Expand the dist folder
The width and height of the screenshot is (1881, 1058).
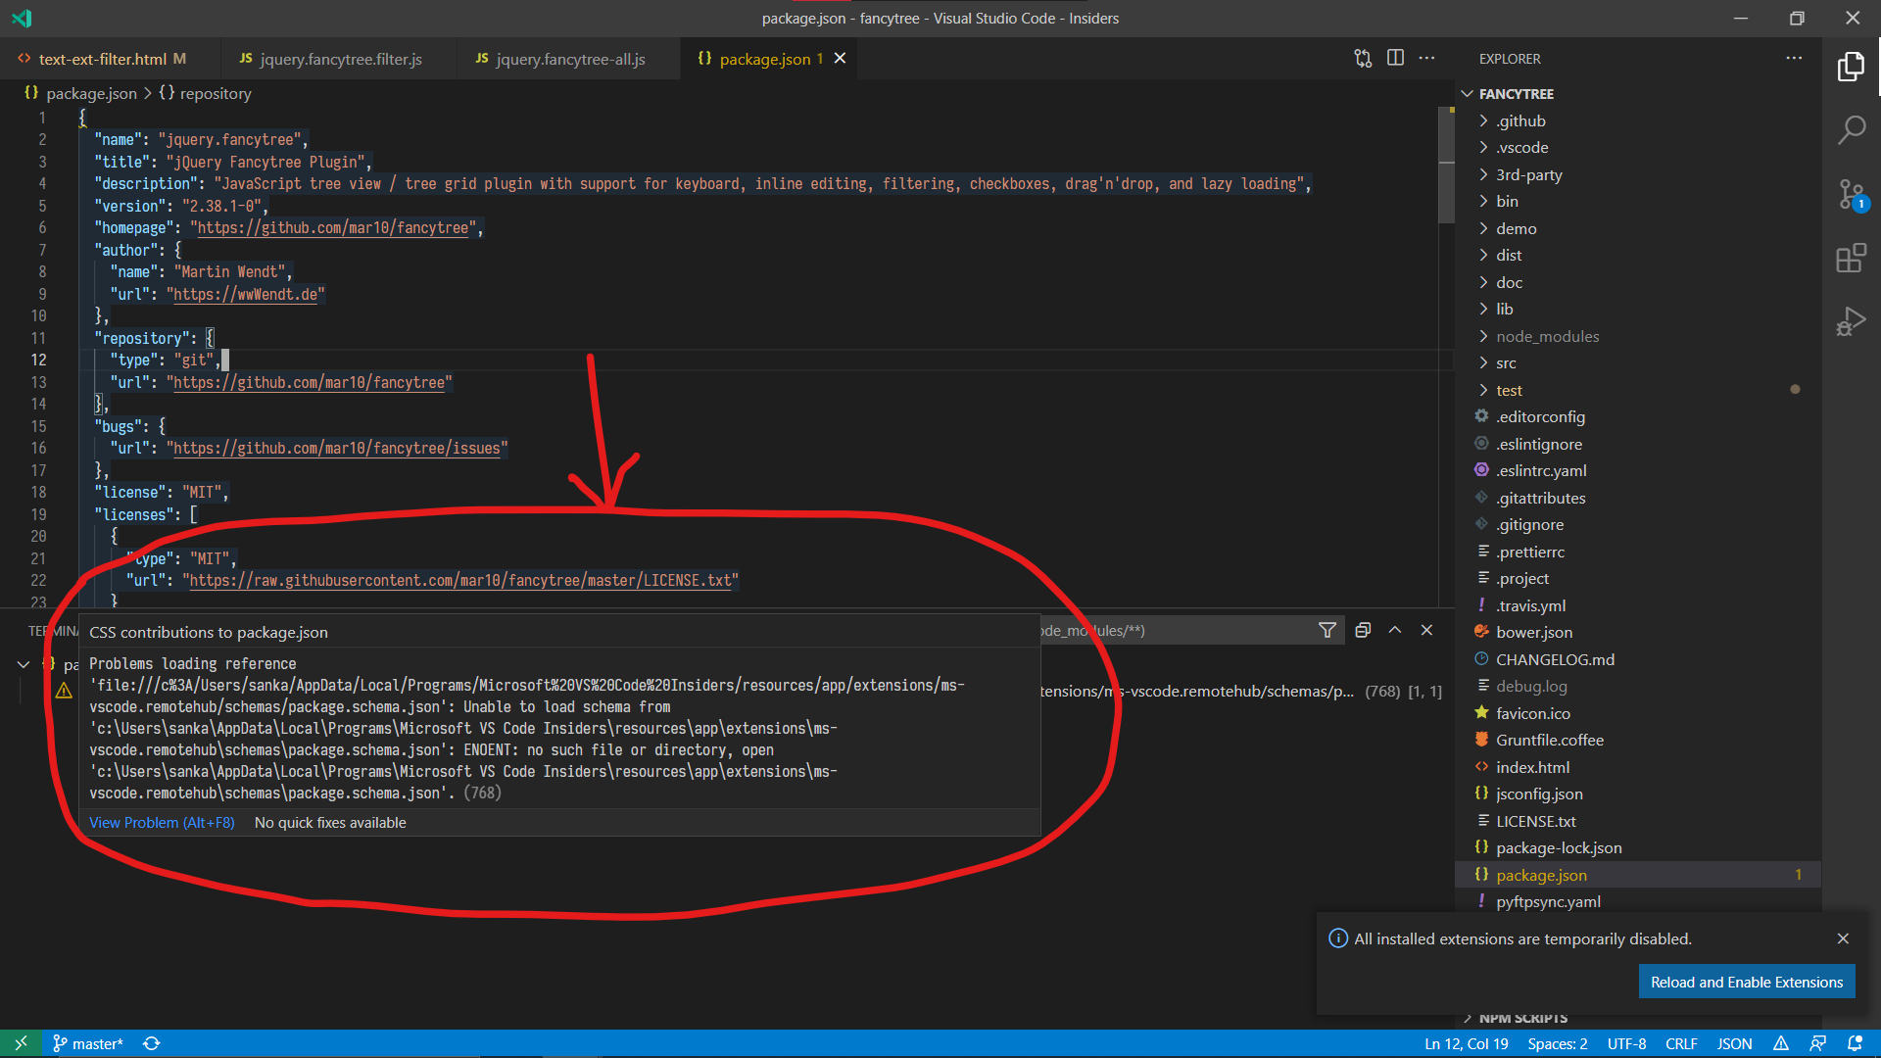pyautogui.click(x=1509, y=255)
